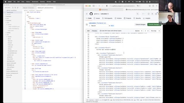Open the GitHub hamburger navigation menu
The width and height of the screenshot is (184, 103).
(x=87, y=14)
